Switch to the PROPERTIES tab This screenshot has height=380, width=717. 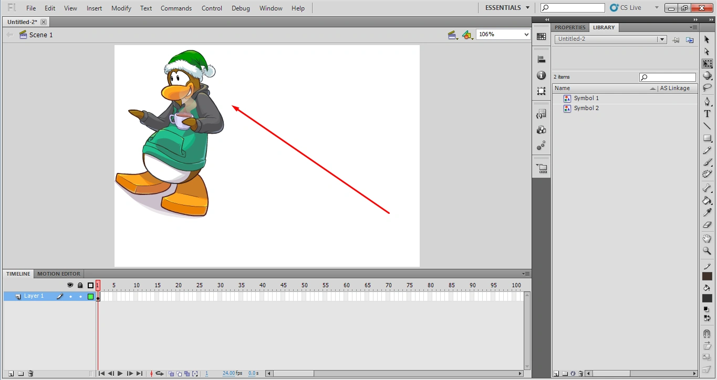tap(570, 27)
